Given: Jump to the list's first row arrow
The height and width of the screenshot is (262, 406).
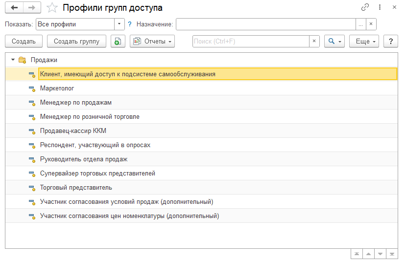Looking at the screenshot, I should tap(357, 254).
